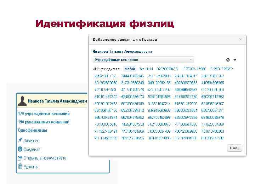This screenshot has width=255, height=191.
Task: Select the 'любой' ИНН filter option
Action: coord(130,69)
